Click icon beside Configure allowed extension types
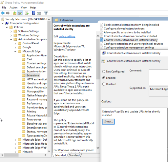 tap(102, 29)
